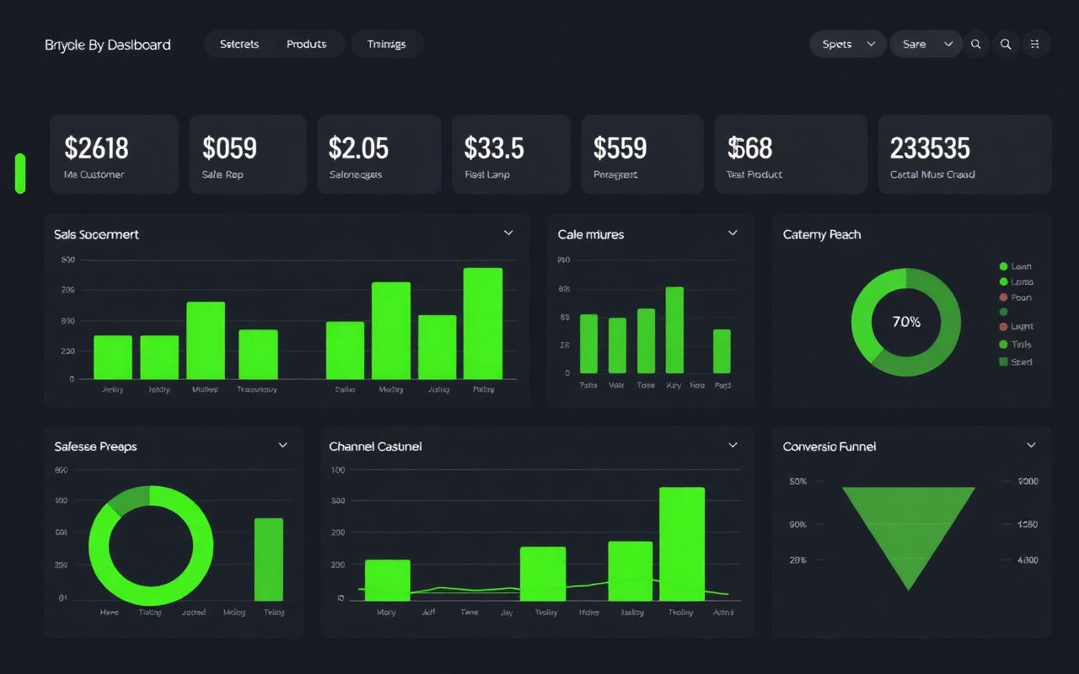Image resolution: width=1079 pixels, height=674 pixels.
Task: Expand the Conversio Funnel panel chevron
Action: point(1031,445)
